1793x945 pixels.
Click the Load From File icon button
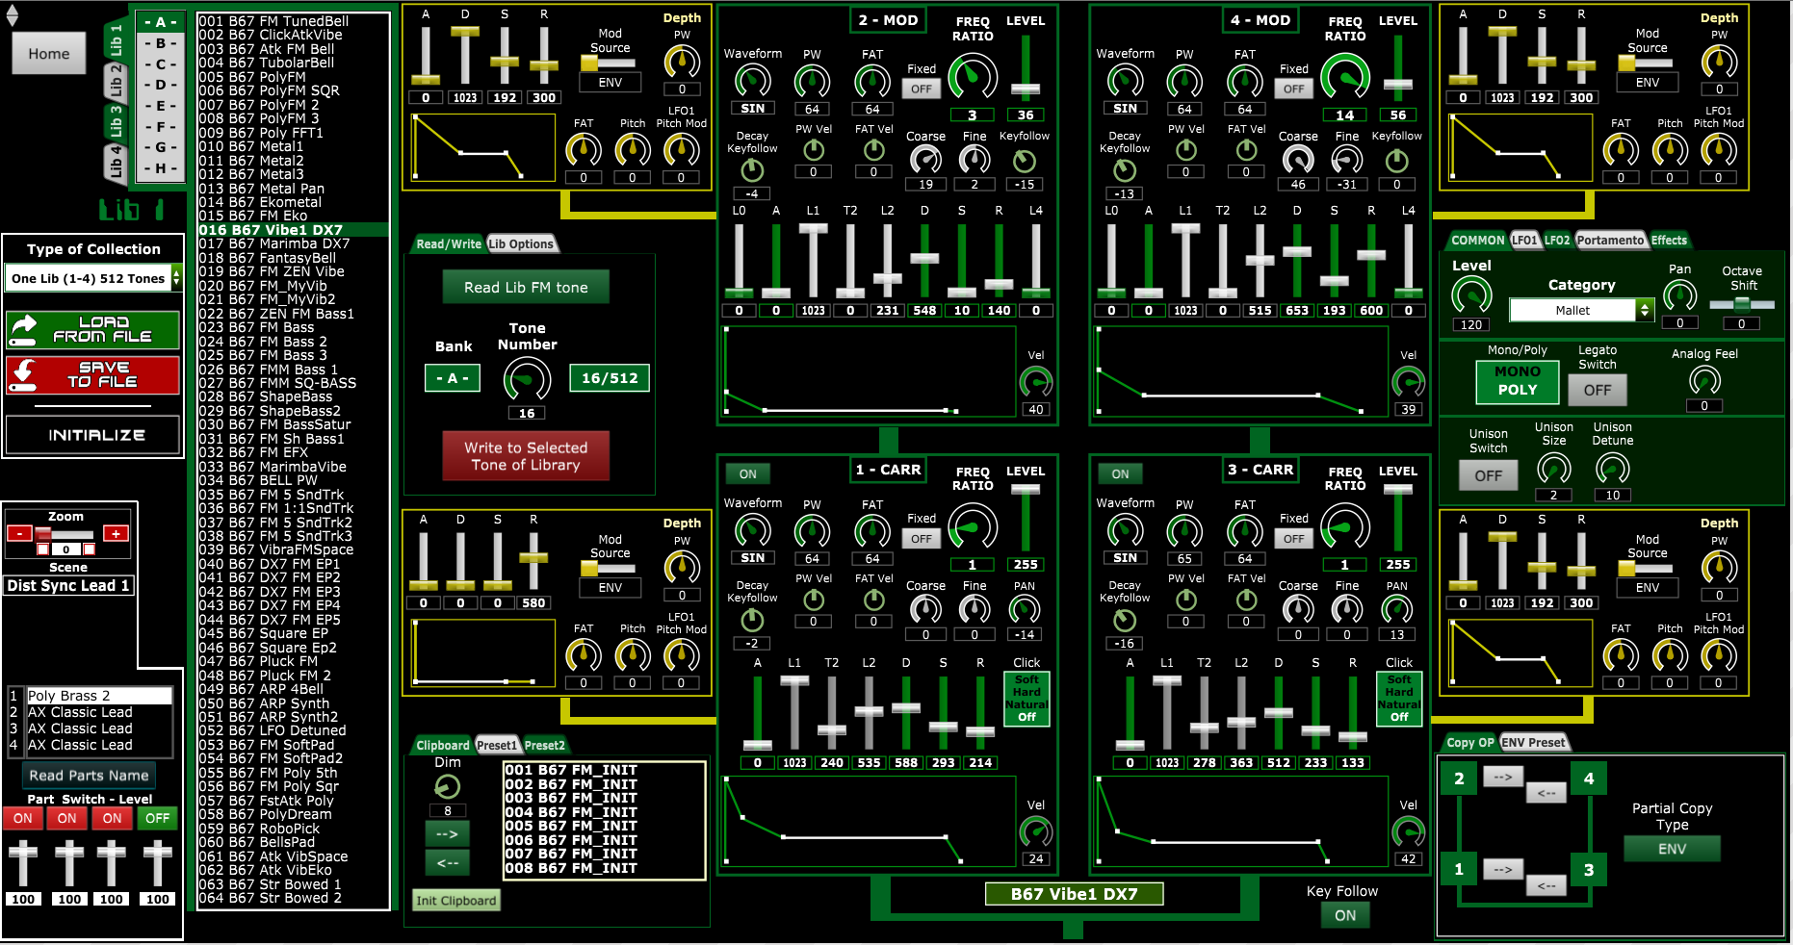[92, 329]
